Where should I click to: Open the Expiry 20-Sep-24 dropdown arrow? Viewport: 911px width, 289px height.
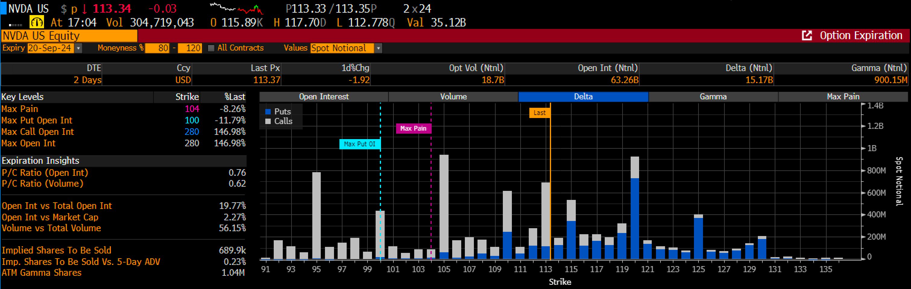tap(78, 48)
